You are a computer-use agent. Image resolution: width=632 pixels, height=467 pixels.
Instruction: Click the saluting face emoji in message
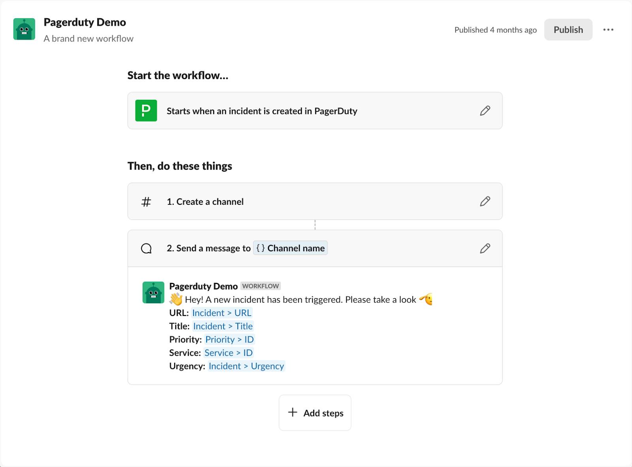point(426,299)
